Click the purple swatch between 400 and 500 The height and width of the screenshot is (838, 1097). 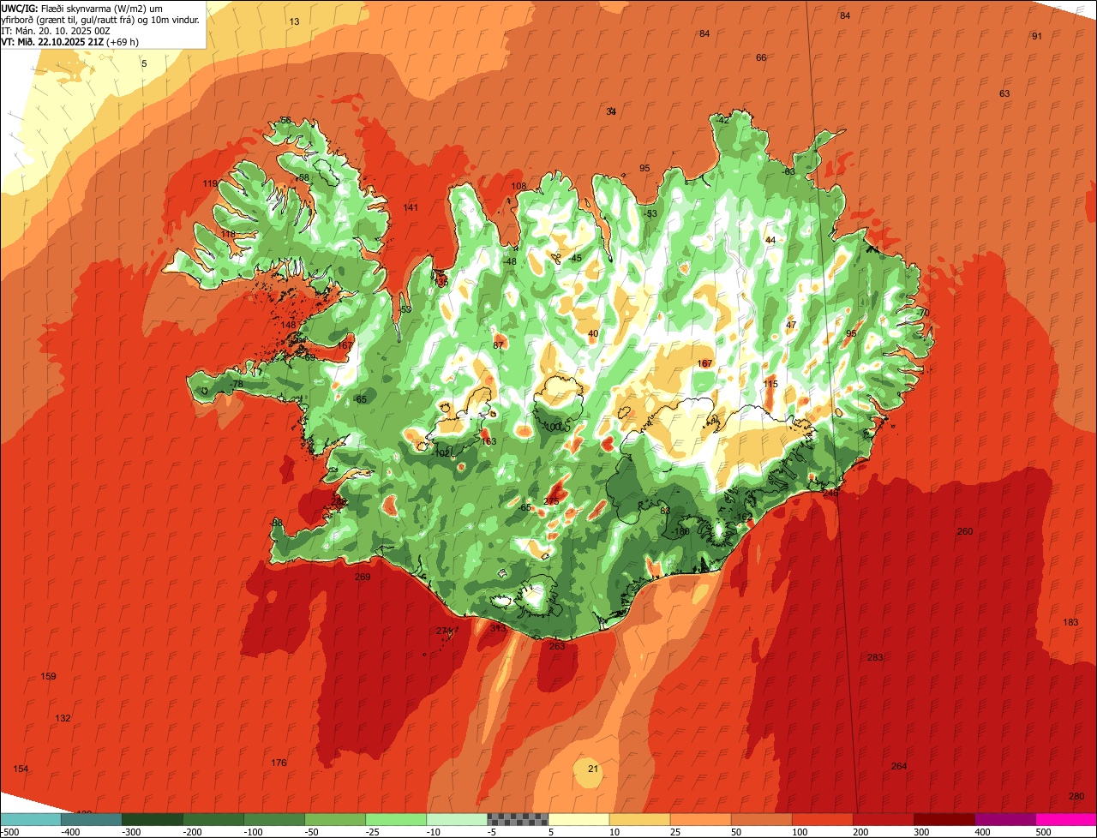click(x=1004, y=819)
